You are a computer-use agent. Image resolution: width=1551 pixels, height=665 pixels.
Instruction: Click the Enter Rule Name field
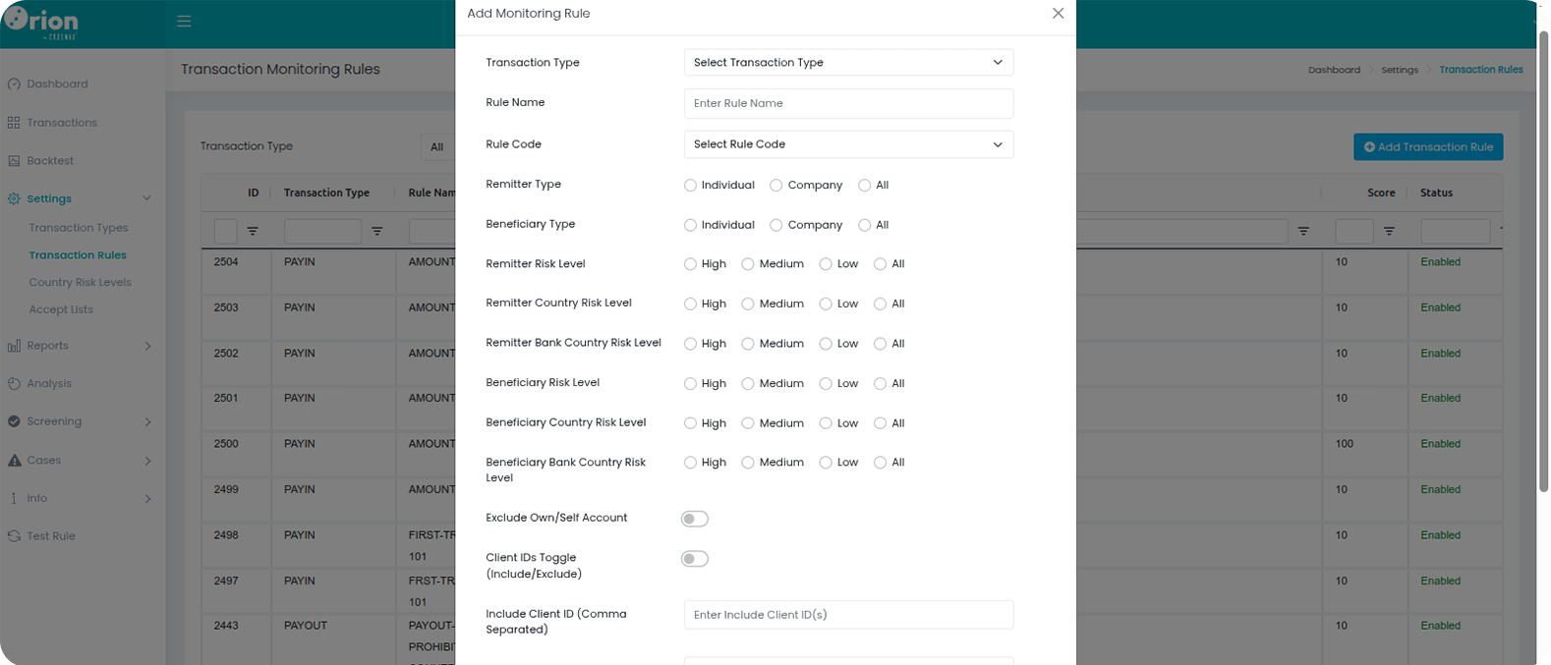[848, 104]
